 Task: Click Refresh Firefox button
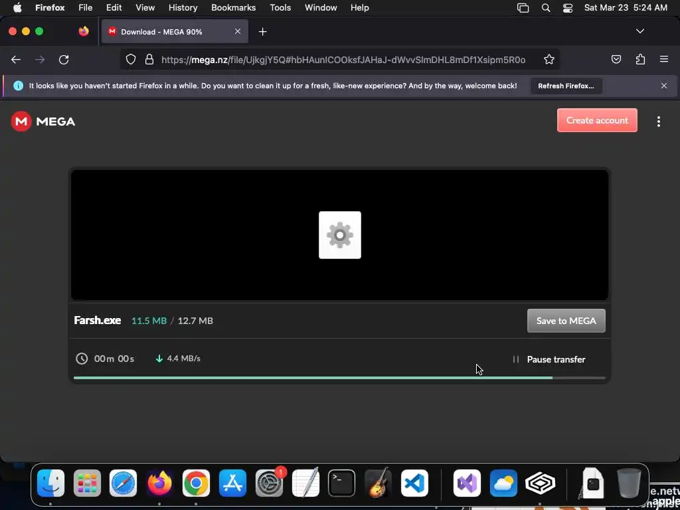[x=566, y=86]
